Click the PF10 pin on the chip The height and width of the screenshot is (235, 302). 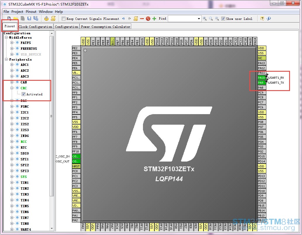(76, 151)
